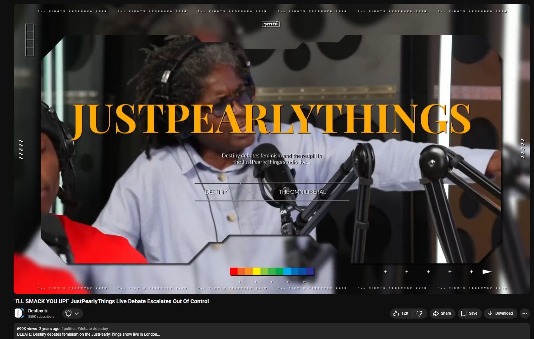Click Destiny's circular channel avatar
Viewport: 534px width, 339px height.
tap(19, 313)
